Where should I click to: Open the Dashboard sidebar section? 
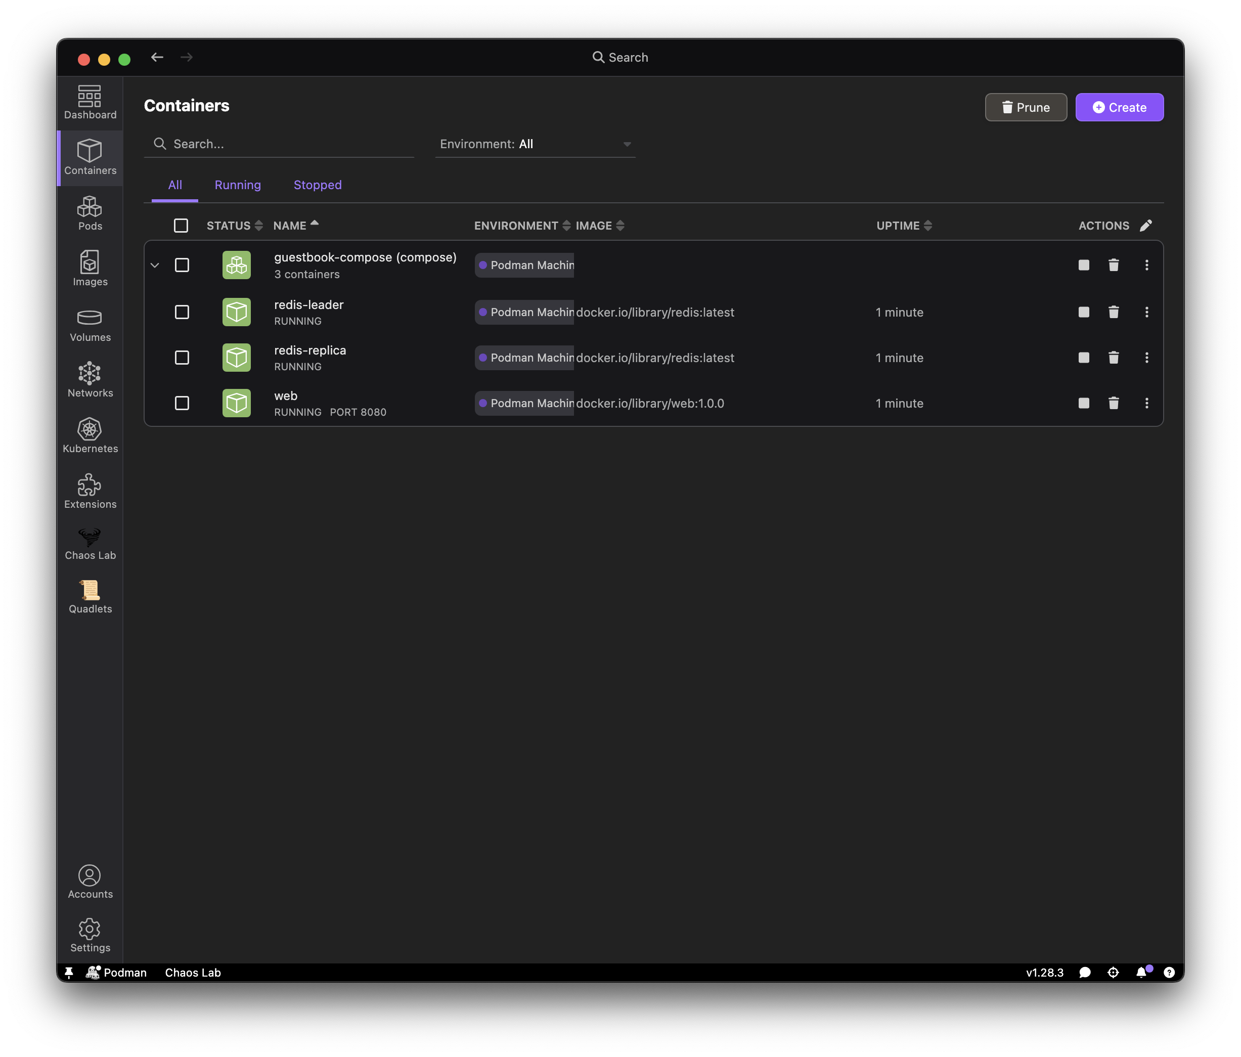[90, 102]
